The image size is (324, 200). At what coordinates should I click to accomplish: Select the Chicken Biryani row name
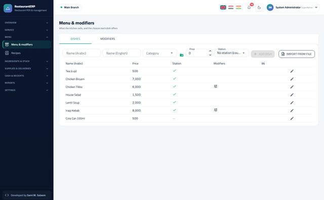75,79
